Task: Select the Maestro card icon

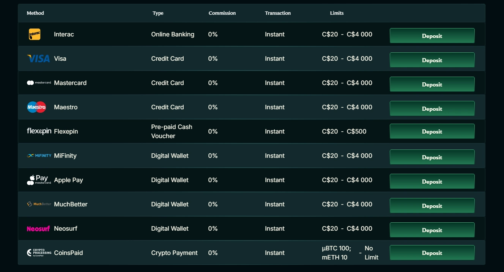Action: (x=36, y=107)
